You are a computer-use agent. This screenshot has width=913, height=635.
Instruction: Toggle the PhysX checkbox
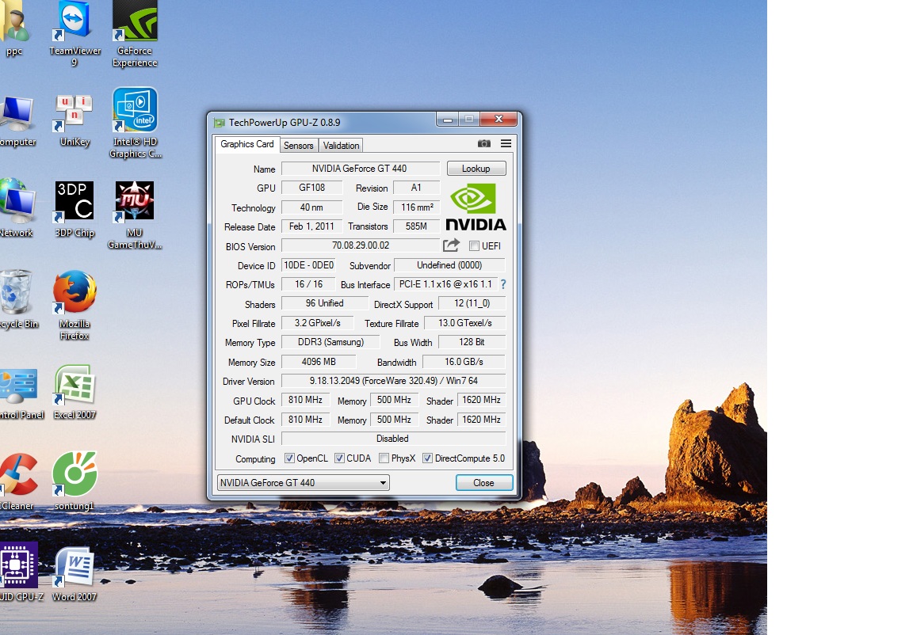384,458
